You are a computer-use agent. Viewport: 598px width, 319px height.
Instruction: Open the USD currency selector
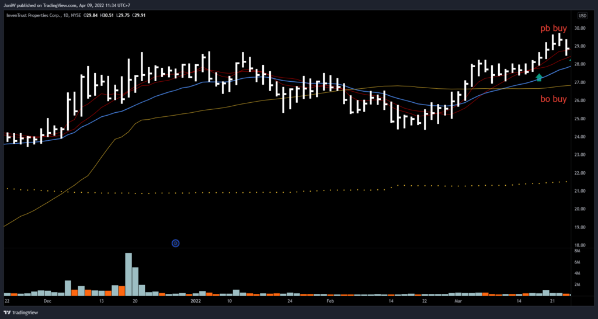tap(582, 15)
